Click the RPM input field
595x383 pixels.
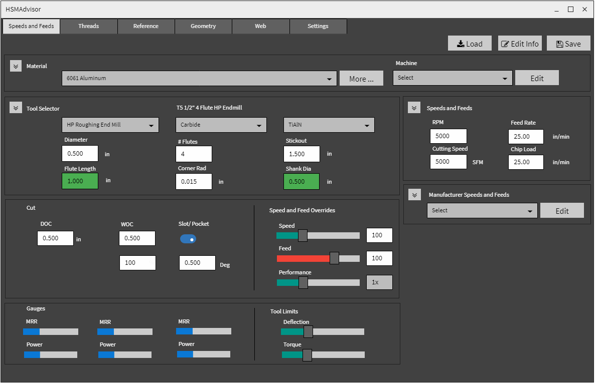click(448, 136)
